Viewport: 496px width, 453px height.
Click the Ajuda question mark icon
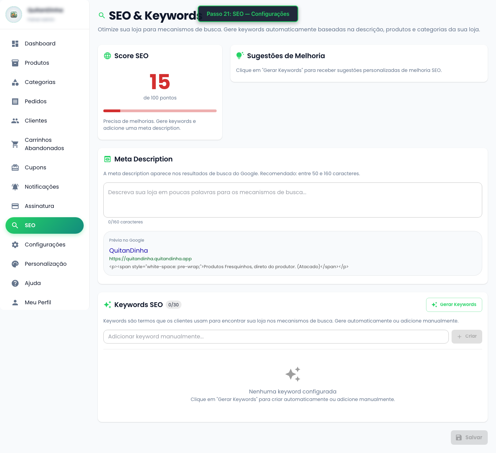[x=15, y=283]
